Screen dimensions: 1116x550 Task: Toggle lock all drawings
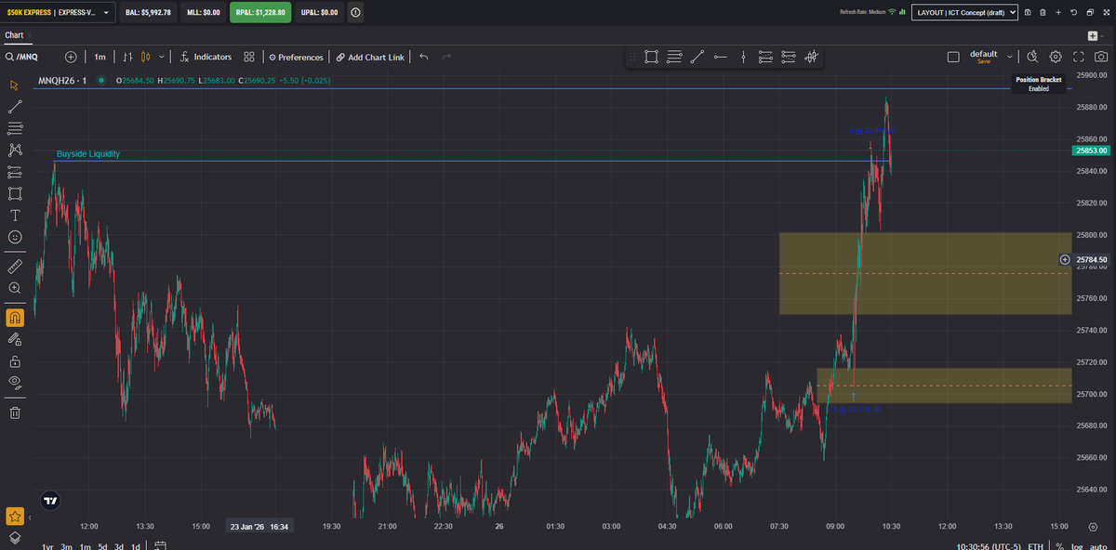pyautogui.click(x=14, y=360)
